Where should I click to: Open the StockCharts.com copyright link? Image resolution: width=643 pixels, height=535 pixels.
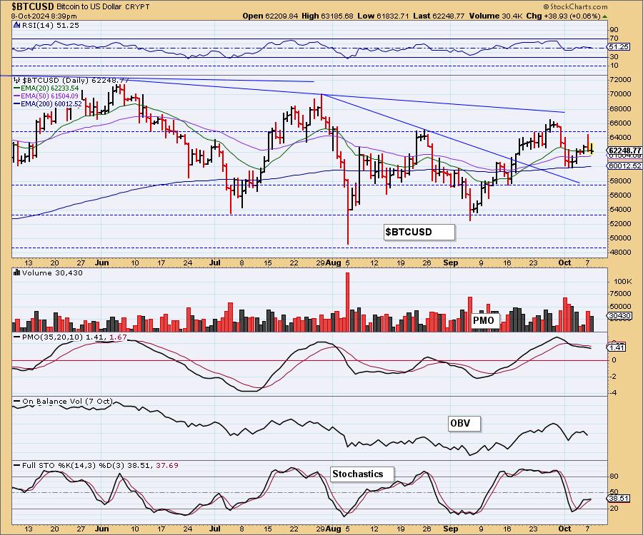(575, 6)
